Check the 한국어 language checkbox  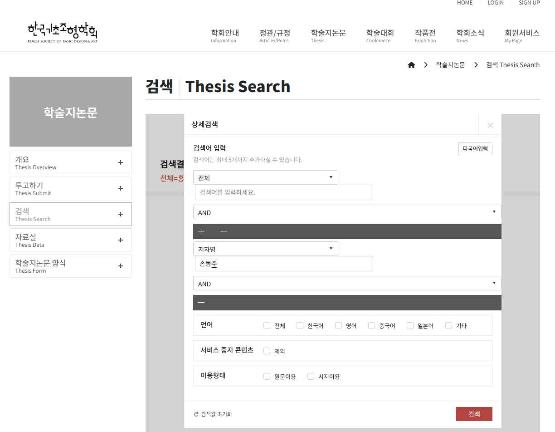pyautogui.click(x=300, y=325)
